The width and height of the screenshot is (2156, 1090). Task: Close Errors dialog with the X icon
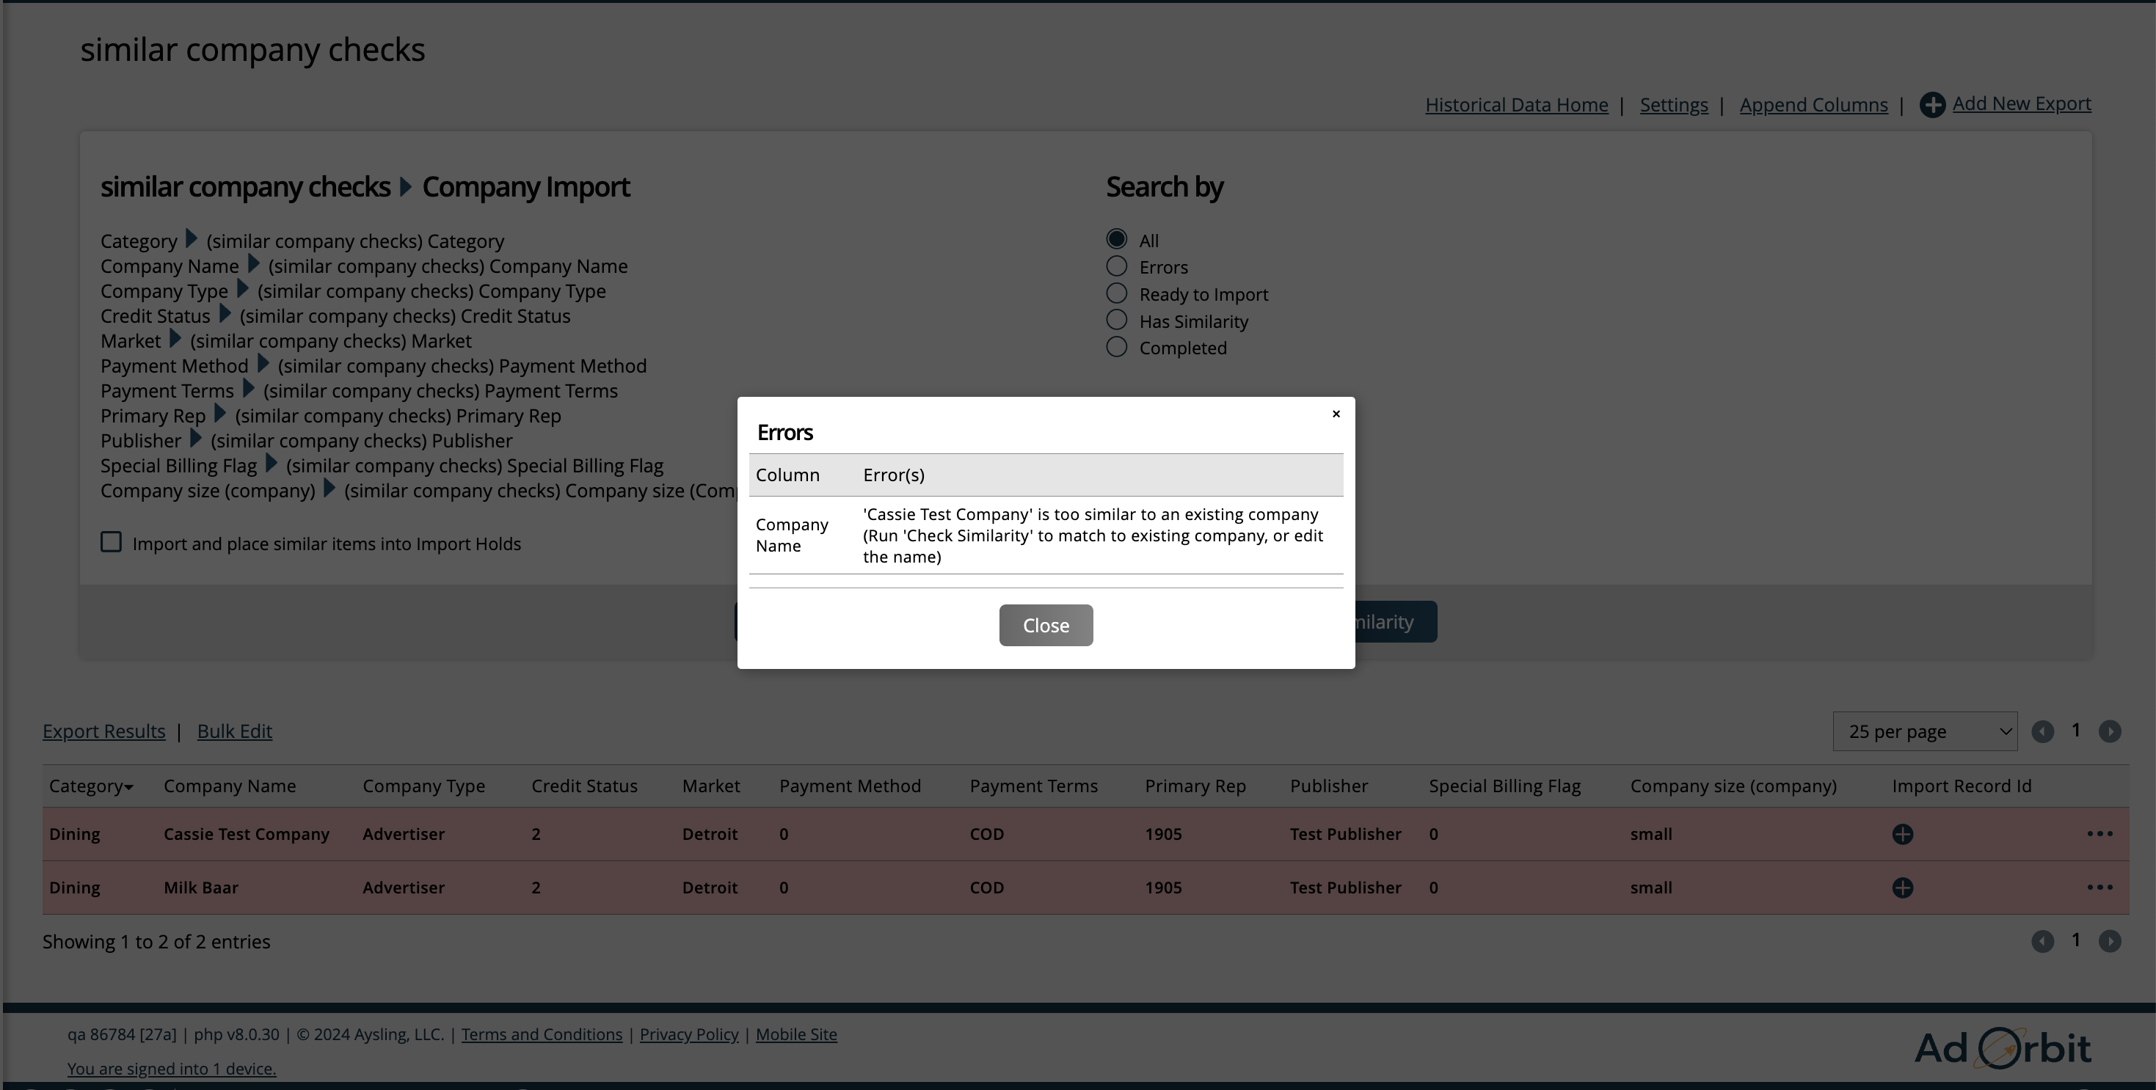[1336, 414]
